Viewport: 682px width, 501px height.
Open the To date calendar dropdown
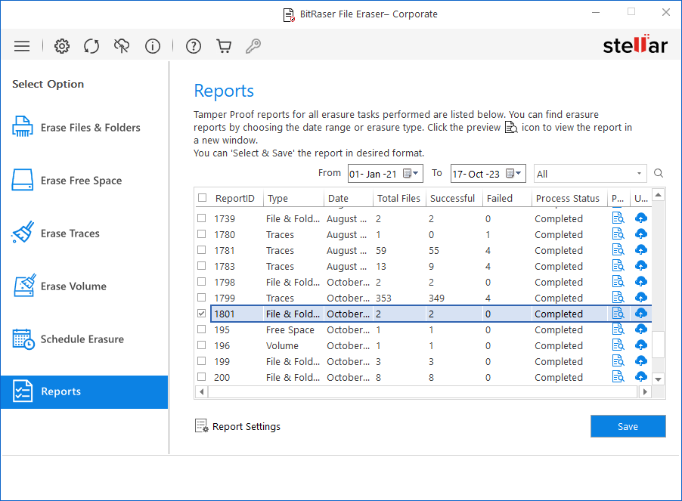pos(513,173)
